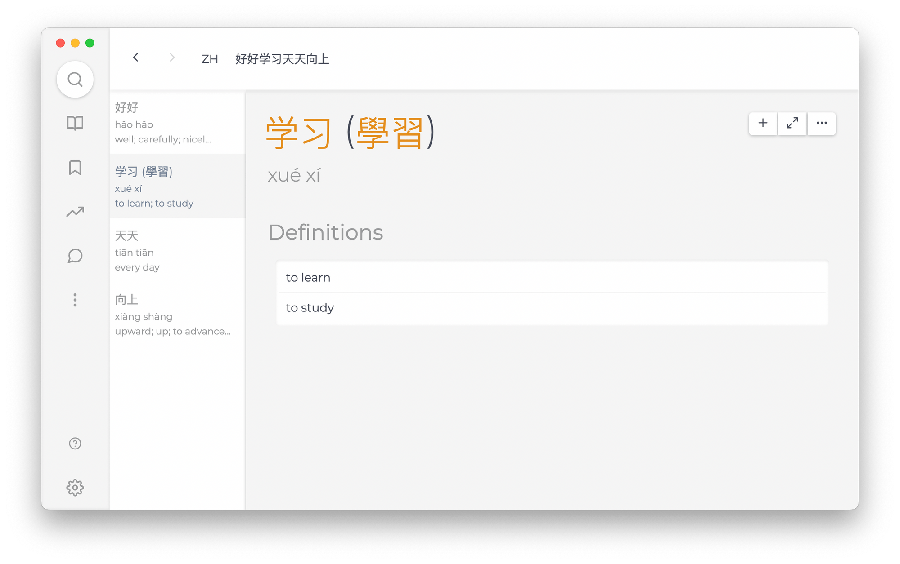
Task: Click the breadcrumb phrase 好好学习天天向上
Action: click(282, 59)
